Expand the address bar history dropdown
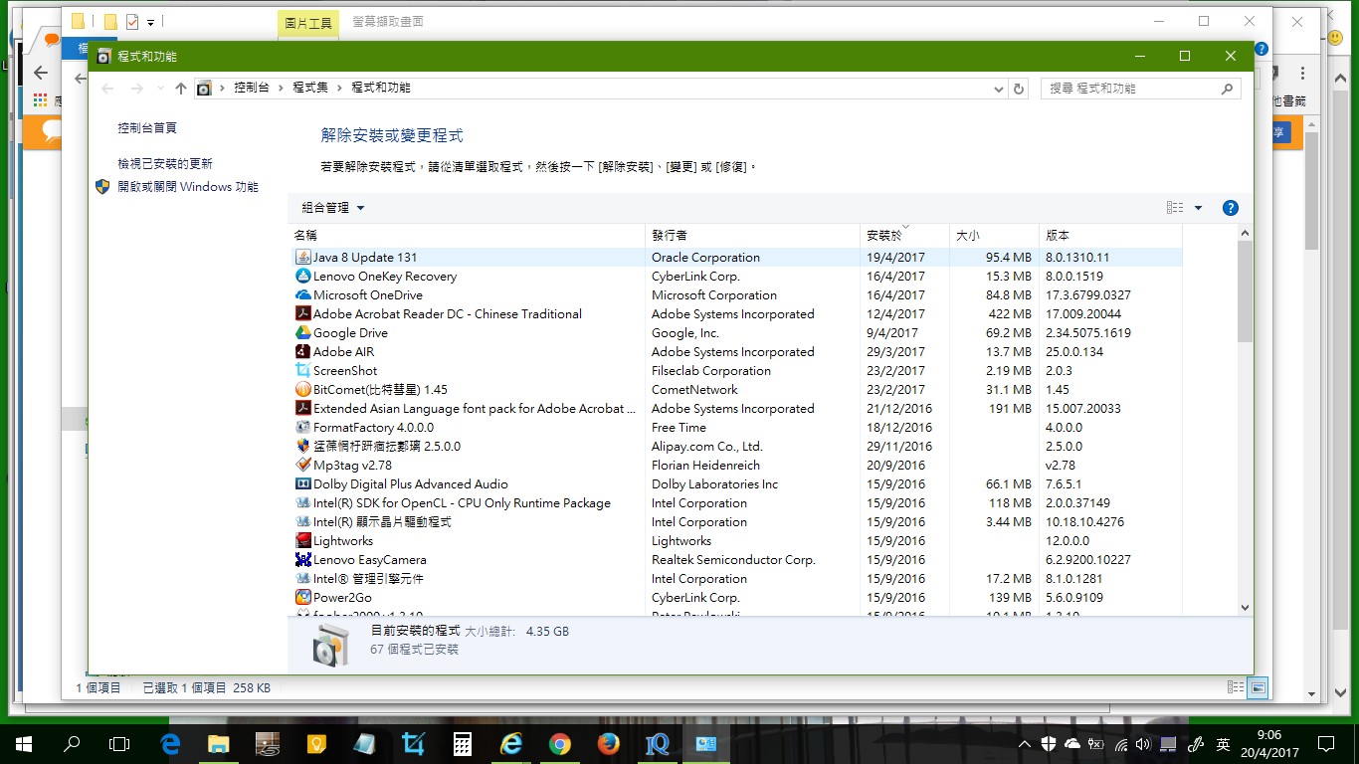 coord(999,89)
